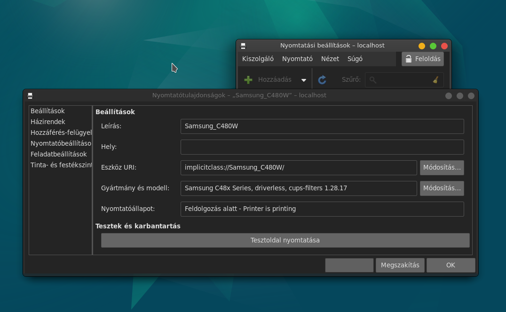This screenshot has width=506, height=312.
Task: Open the Nézet menu
Action: click(x=330, y=59)
